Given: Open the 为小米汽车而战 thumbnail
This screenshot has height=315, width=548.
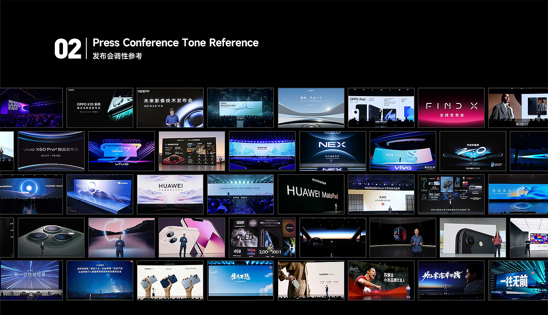Looking at the screenshot, I should (x=451, y=280).
